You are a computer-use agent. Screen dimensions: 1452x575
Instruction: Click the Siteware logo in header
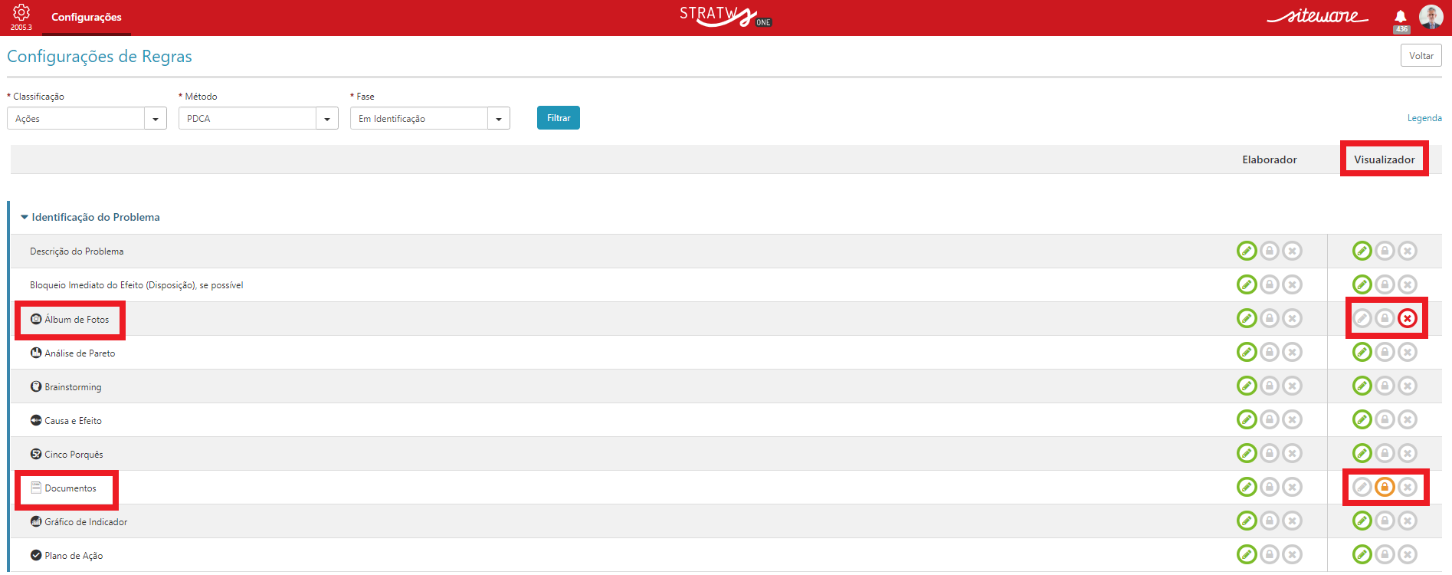coord(1317,16)
